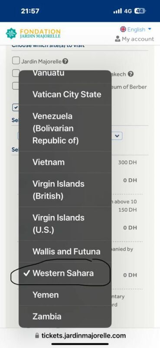The width and height of the screenshot is (160, 348).
Task: Tick the Jardin Majorelle checkbox
Action: tap(16, 60)
